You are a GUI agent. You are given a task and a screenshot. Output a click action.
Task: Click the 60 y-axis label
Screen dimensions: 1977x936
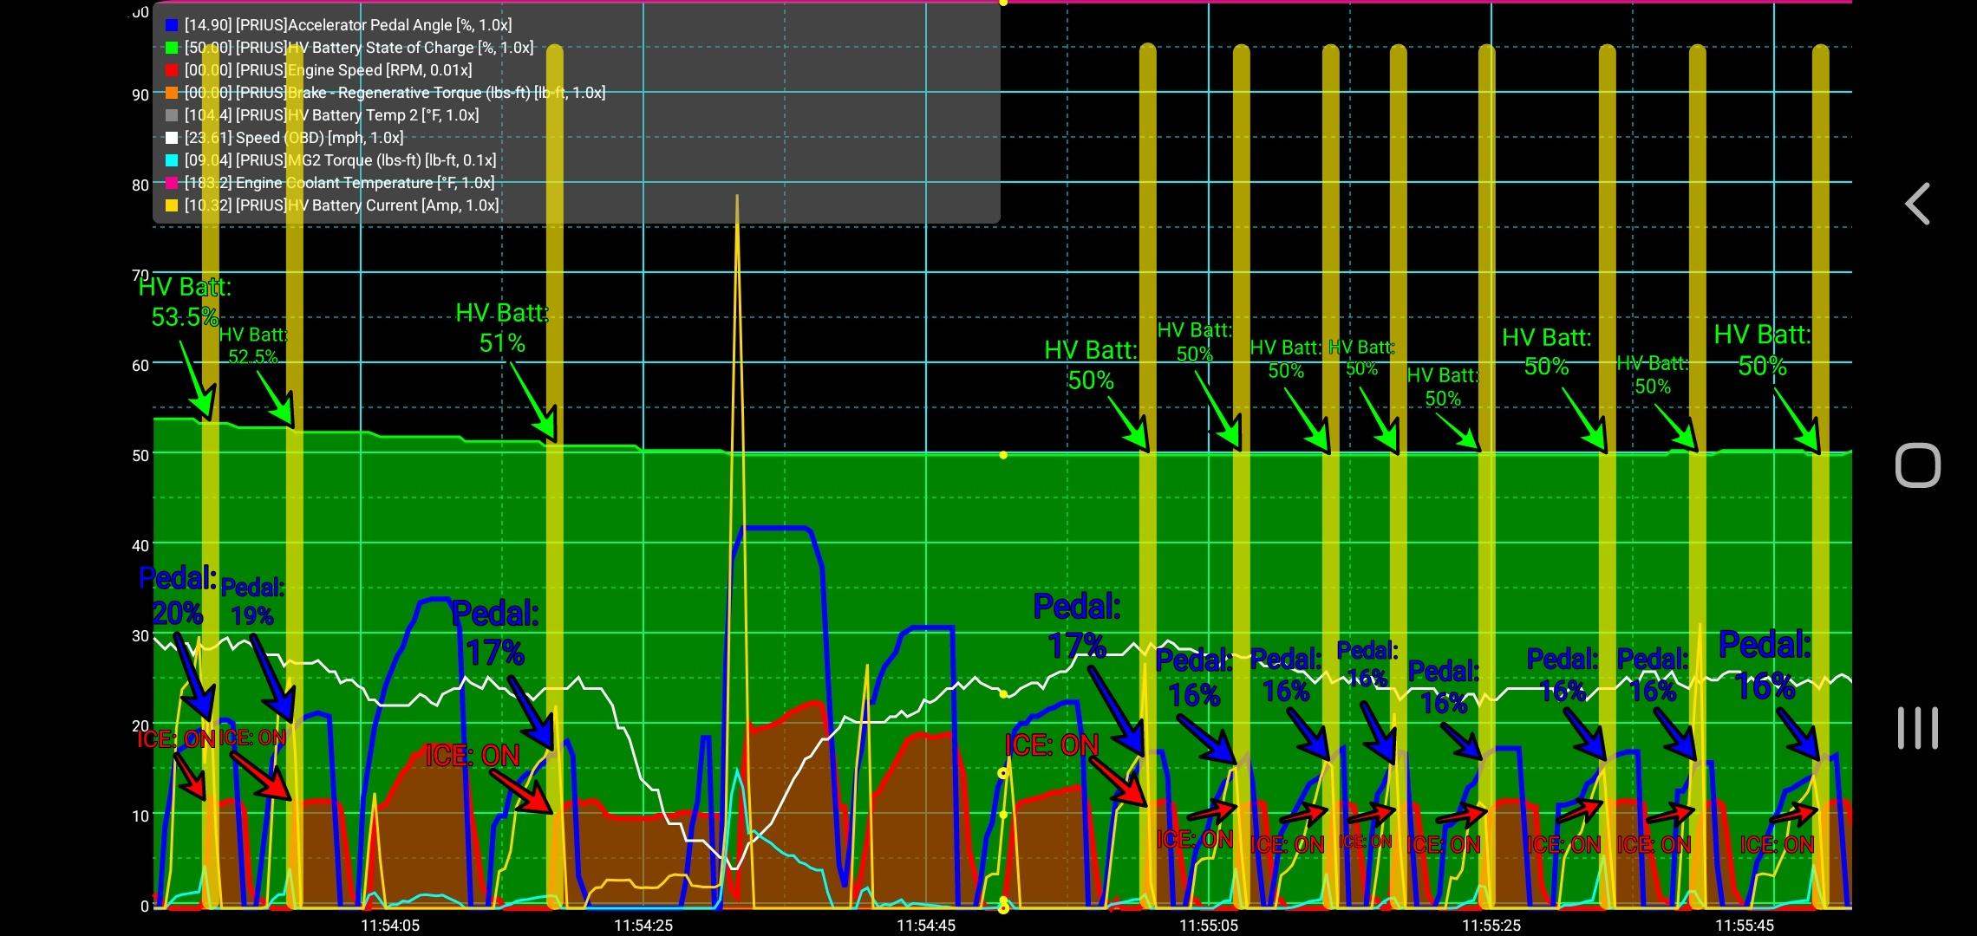[x=140, y=365]
